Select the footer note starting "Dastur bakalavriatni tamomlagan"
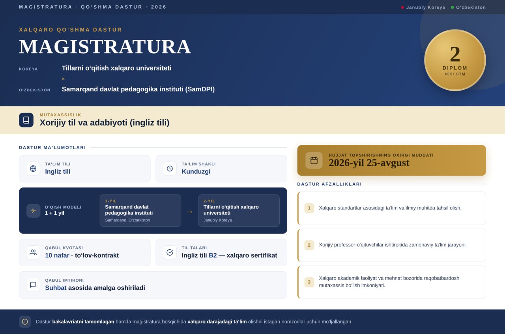 pos(194,321)
